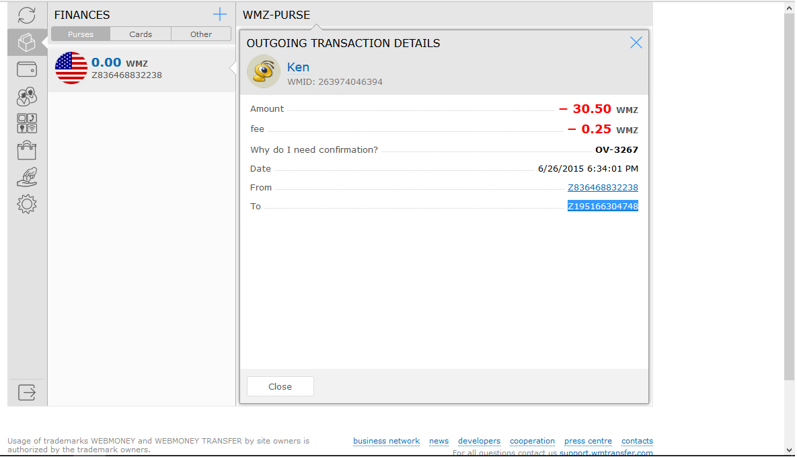Click the date 6/26/2015 6:34:01 PM
The image size is (797, 457).
click(588, 168)
